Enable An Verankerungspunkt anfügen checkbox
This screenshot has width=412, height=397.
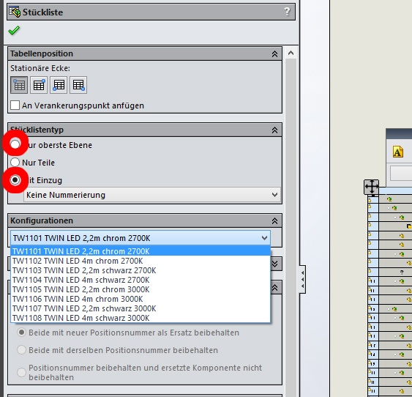[x=15, y=105]
